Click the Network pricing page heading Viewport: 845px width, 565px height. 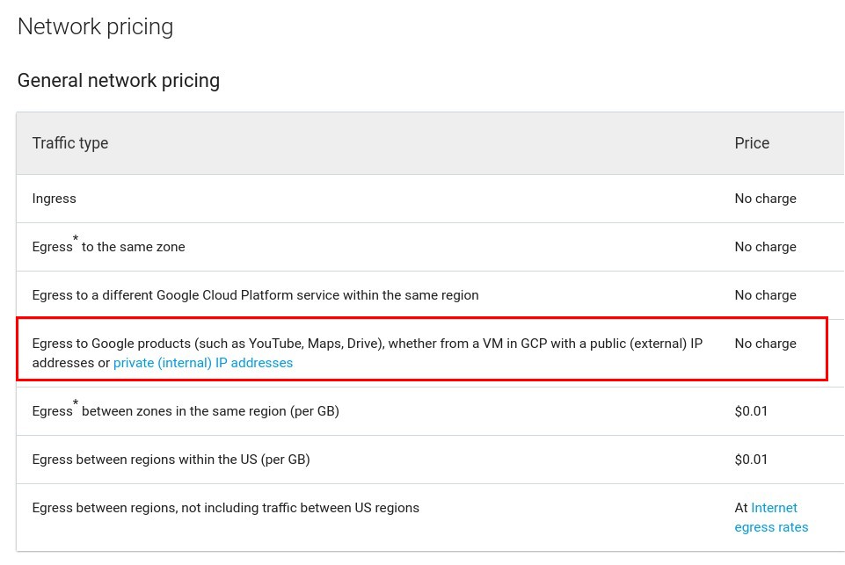tap(95, 27)
